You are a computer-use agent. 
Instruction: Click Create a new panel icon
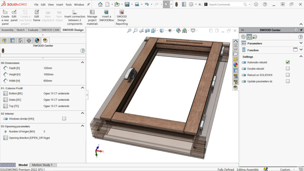point(5,12)
